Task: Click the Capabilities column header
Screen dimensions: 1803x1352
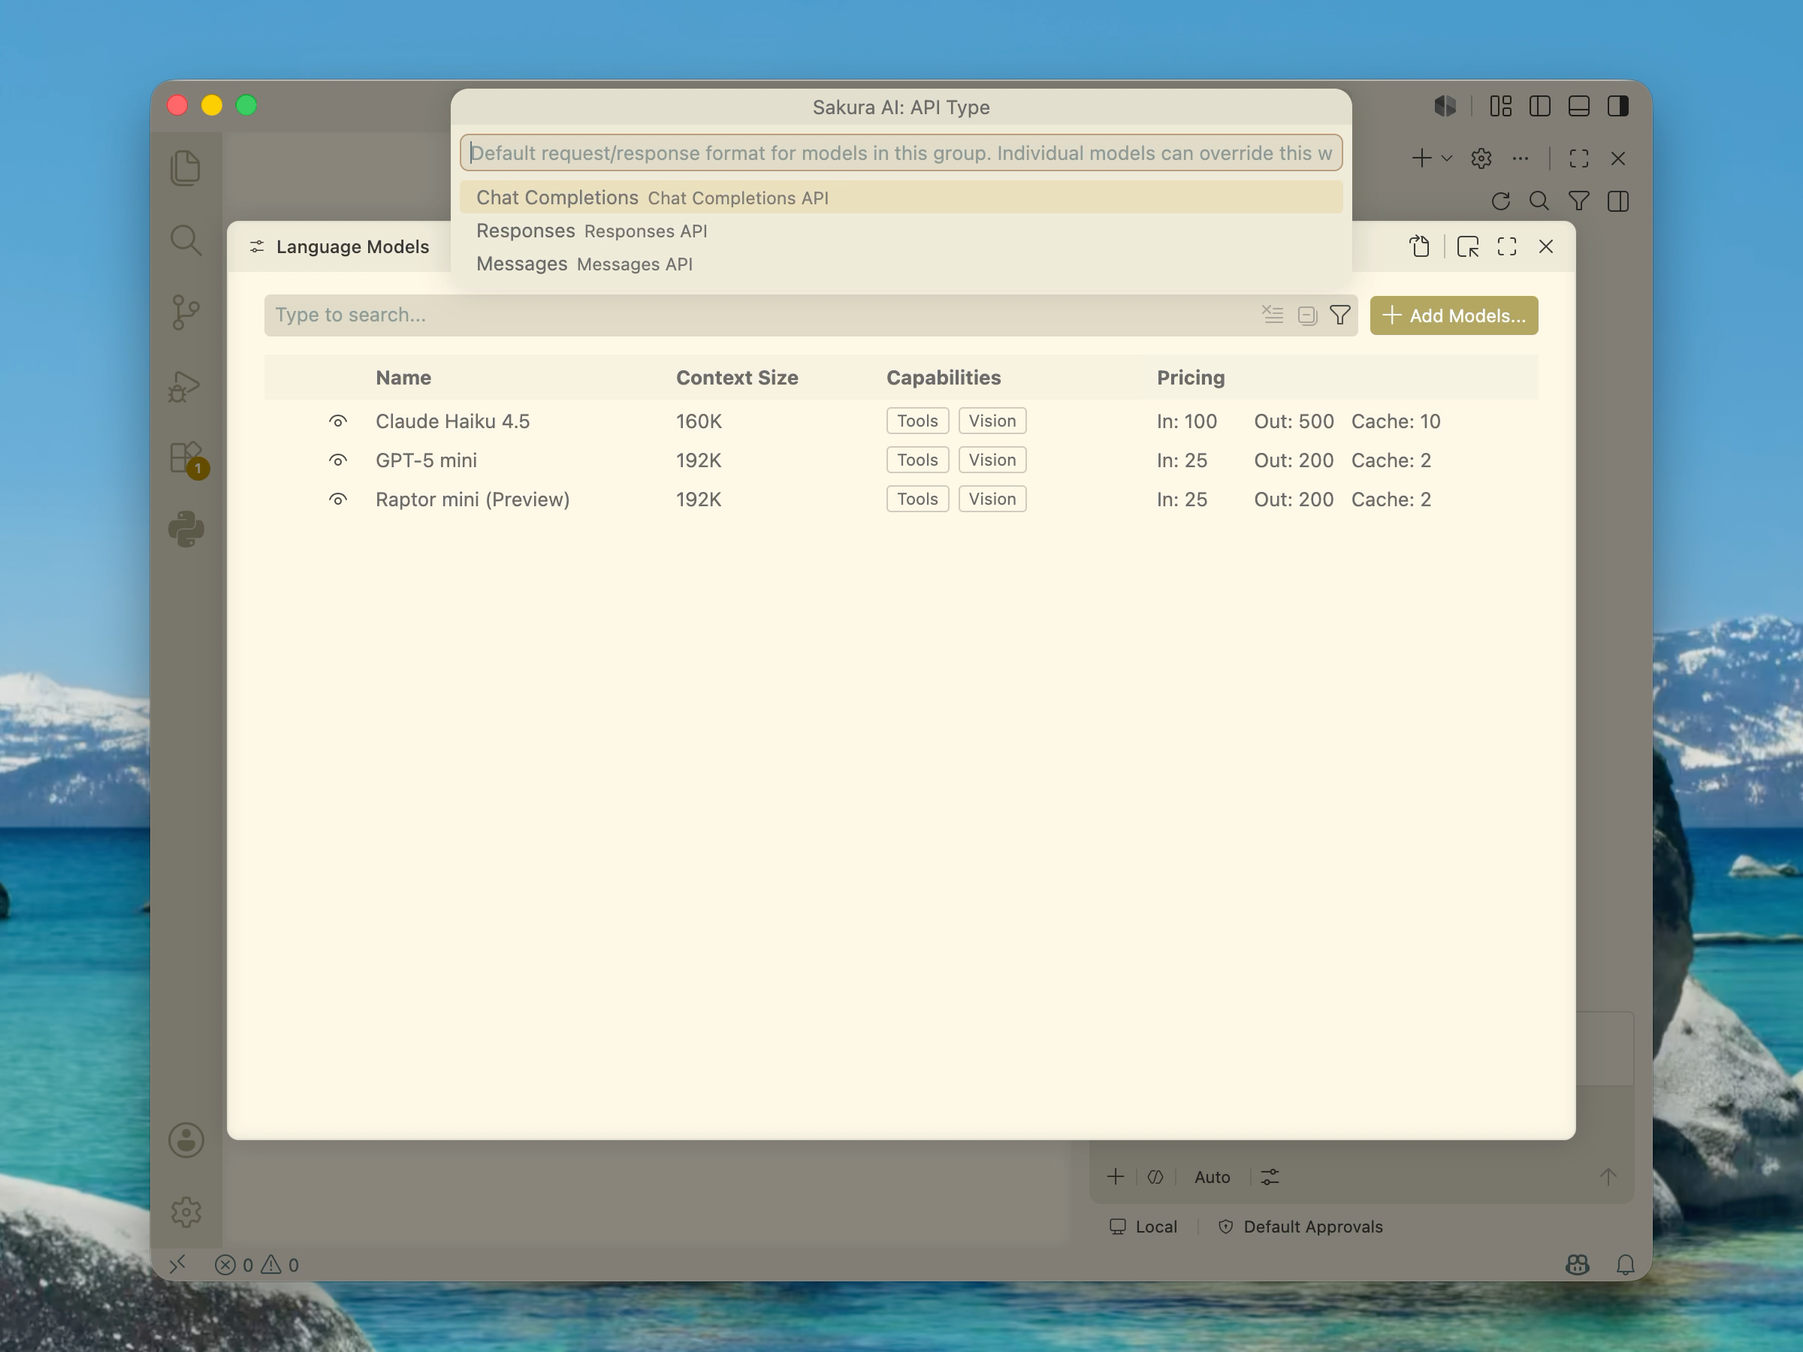Action: [943, 377]
